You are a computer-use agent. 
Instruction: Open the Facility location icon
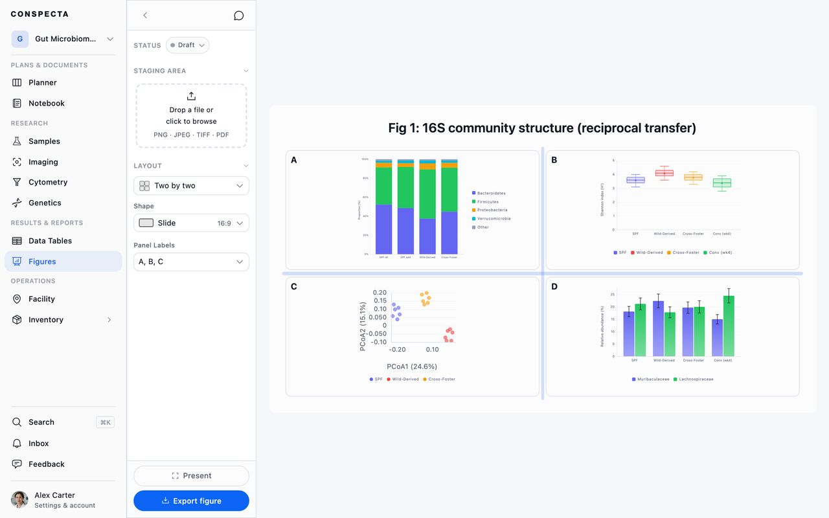coord(17,299)
